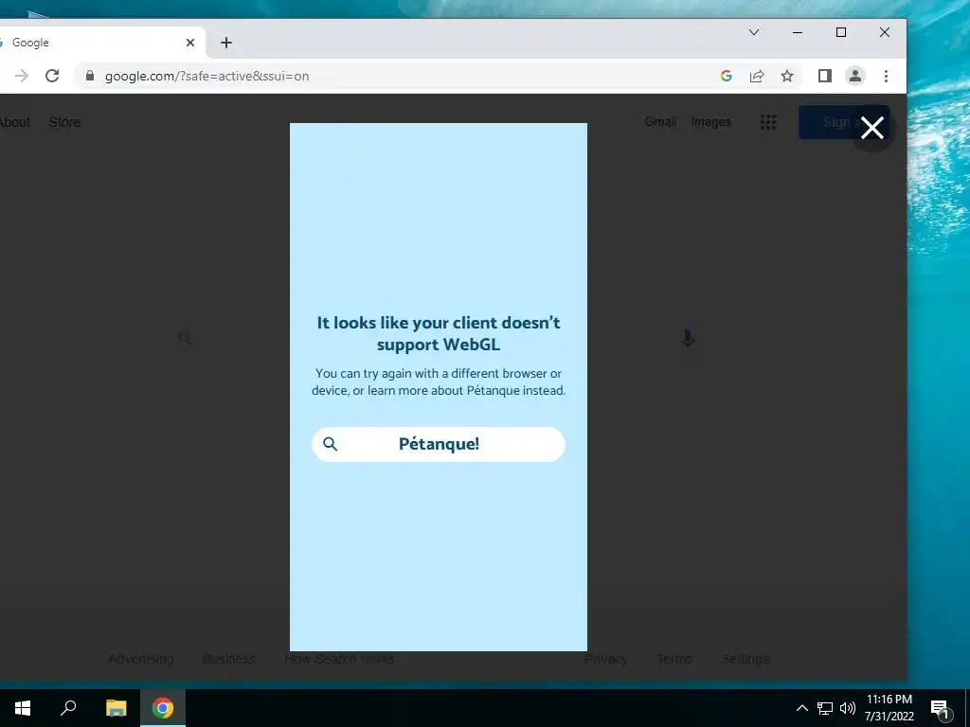Click the dimmed search magnifier icon
The width and height of the screenshot is (970, 727).
pos(185,338)
